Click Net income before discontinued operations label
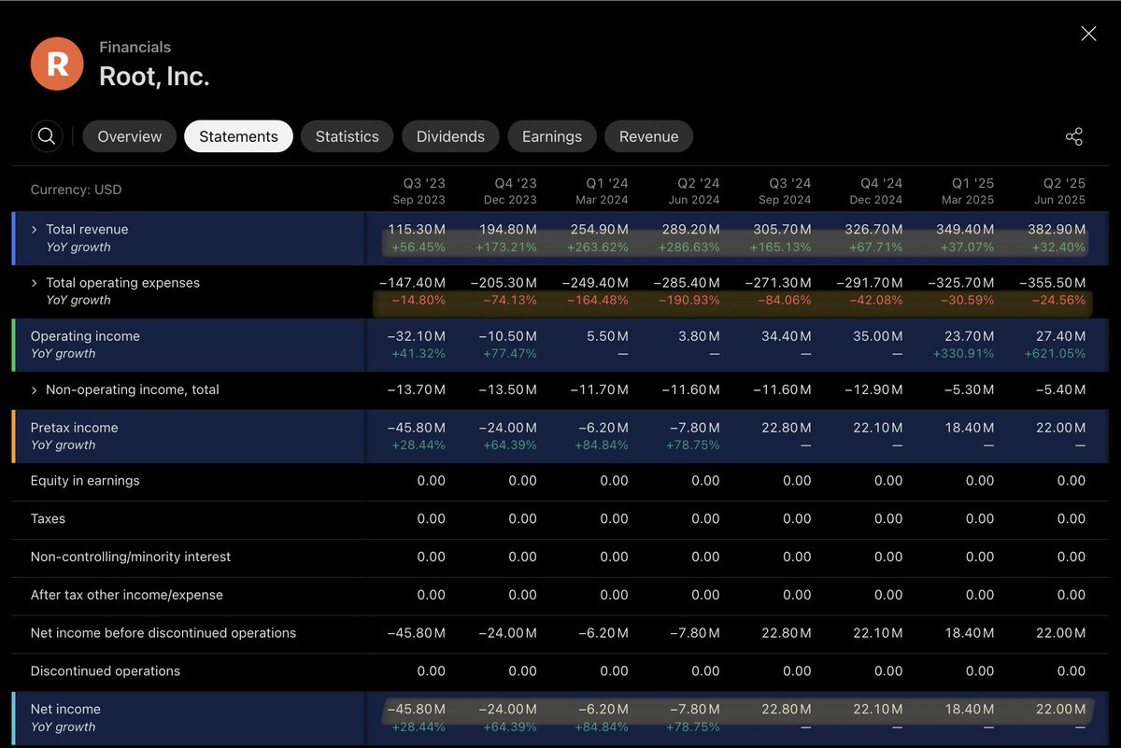The height and width of the screenshot is (748, 1121). pos(163,633)
